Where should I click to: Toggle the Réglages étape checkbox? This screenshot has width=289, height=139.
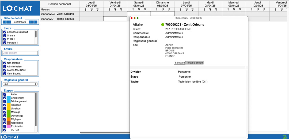point(5,119)
